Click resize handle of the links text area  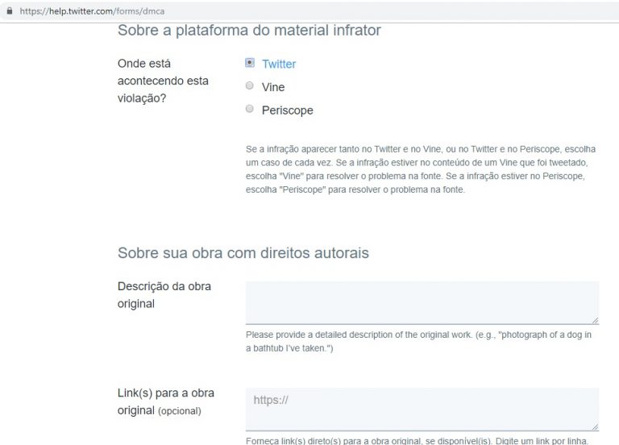point(594,426)
